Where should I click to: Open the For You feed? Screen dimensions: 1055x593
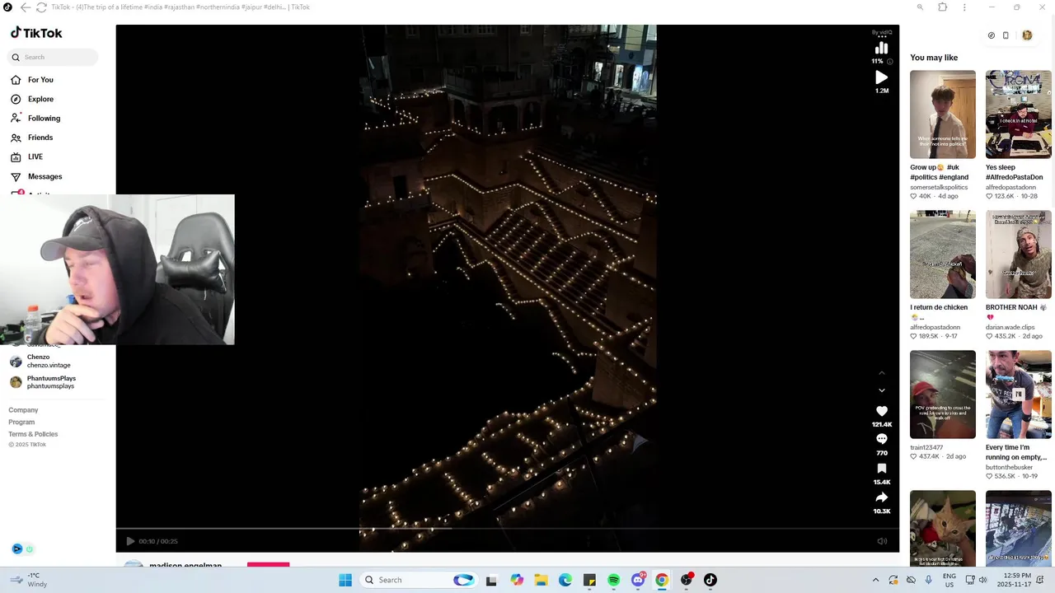click(33, 80)
